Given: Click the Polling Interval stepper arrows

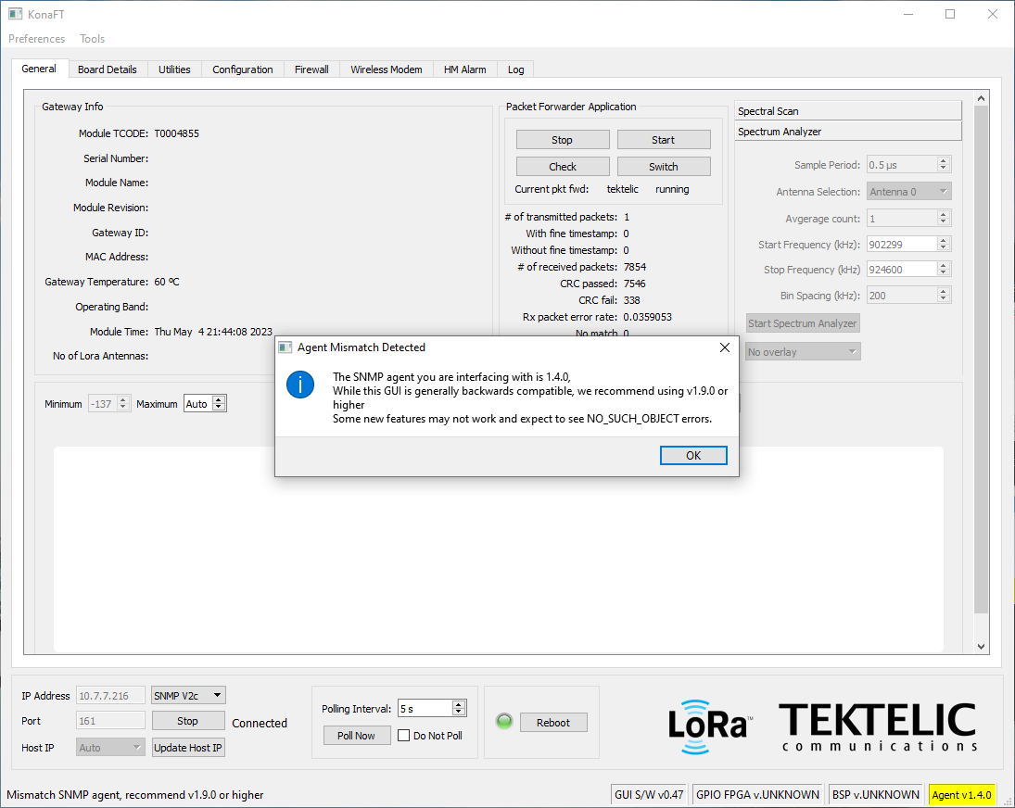Looking at the screenshot, I should [x=458, y=708].
